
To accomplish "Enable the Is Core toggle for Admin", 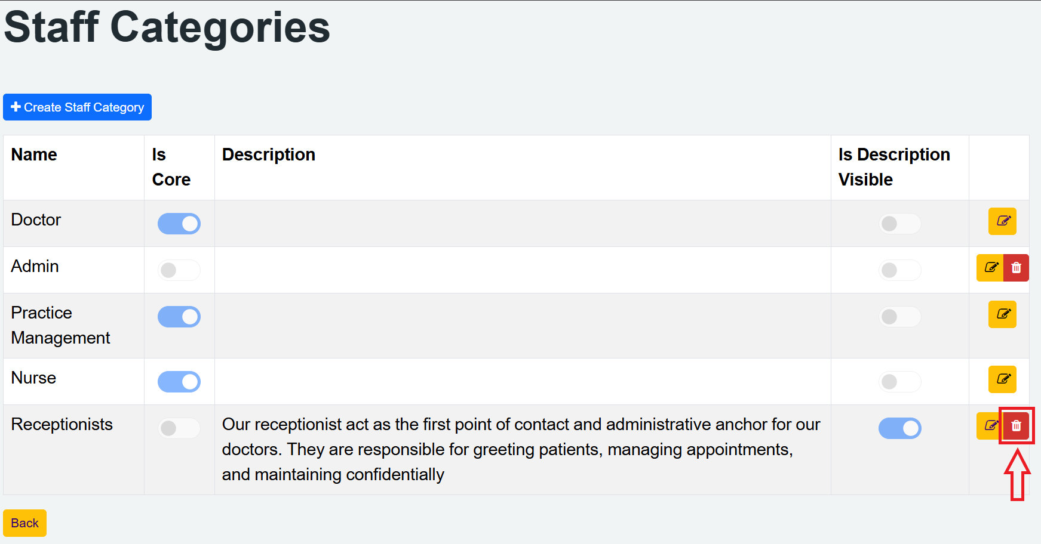I will (179, 270).
